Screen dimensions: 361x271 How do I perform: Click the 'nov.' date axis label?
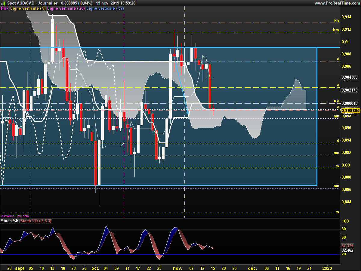178,268
